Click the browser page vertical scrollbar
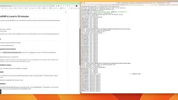 (x=80, y=46)
